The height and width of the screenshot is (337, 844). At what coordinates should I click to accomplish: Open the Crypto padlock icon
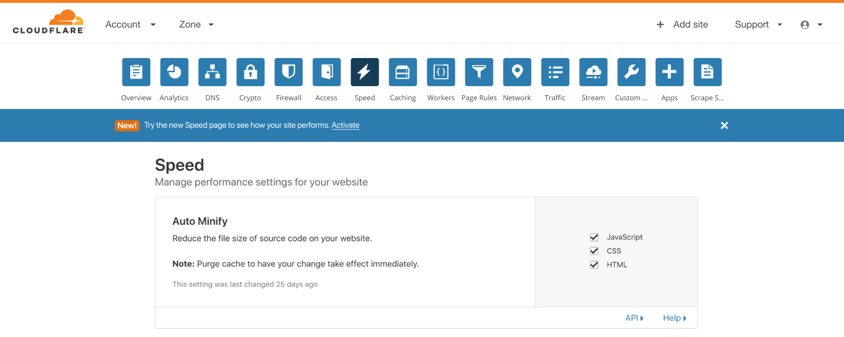coord(250,72)
